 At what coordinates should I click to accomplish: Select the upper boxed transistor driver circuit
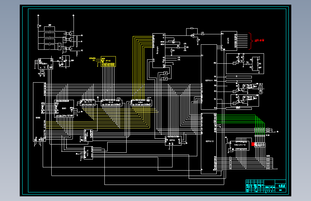(x=245, y=64)
